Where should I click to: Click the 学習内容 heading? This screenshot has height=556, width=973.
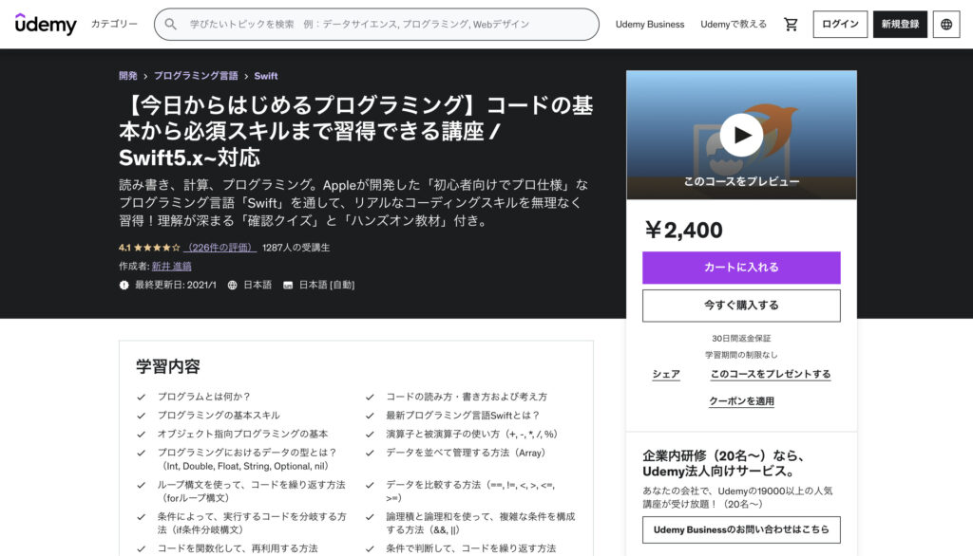[x=168, y=366]
